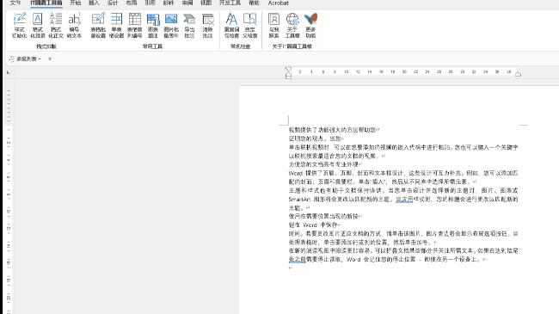Convert numbering to text with the ab icon
Viewport: 559px width, 314px height.
pos(74,25)
